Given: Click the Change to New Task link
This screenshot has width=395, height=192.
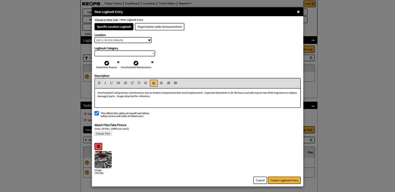Looking at the screenshot, I should [x=106, y=20].
